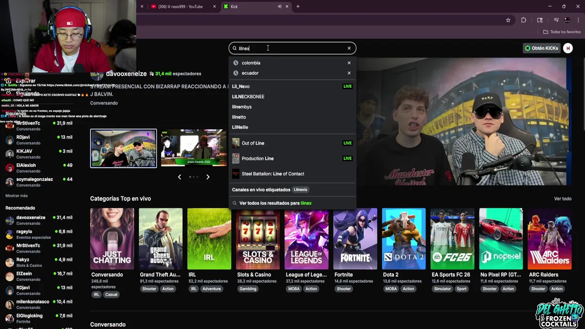Screen dimensions: 585x329
Task: Click the Obtén KICKs button
Action: pos(542,48)
